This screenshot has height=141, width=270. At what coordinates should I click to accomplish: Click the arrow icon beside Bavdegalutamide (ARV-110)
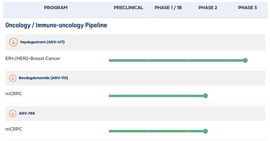pyautogui.click(x=13, y=78)
